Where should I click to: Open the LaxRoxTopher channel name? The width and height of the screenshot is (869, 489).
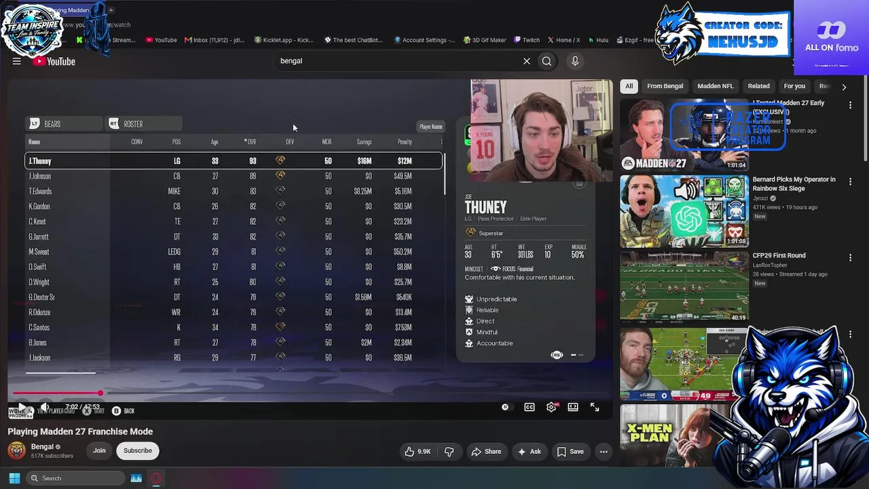tap(770, 266)
